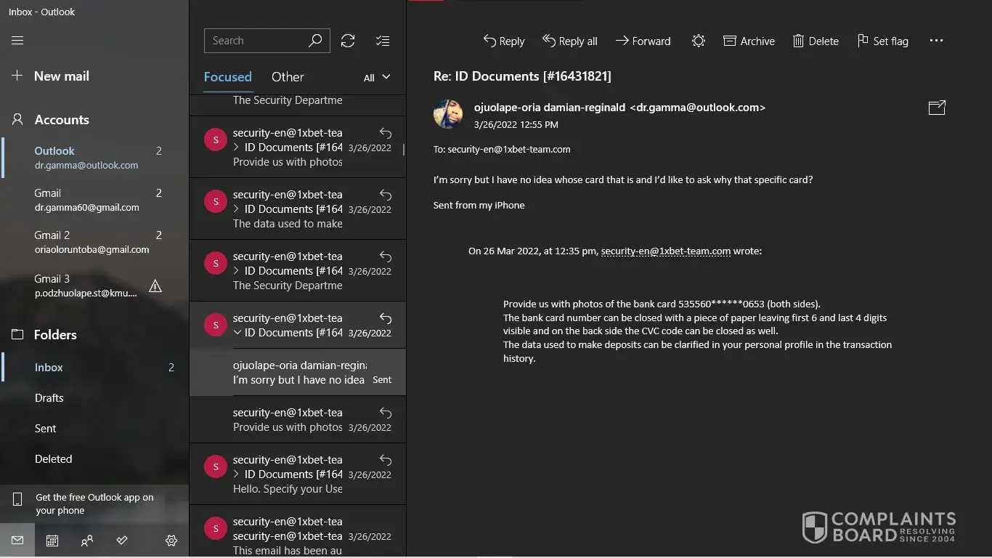Open the more actions ellipsis menu
Viewport: 992px width, 558px height.
pos(936,41)
